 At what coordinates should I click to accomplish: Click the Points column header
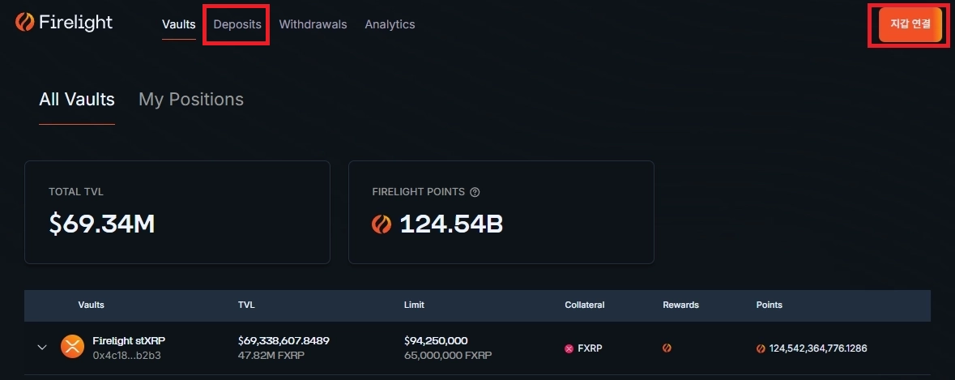coord(769,305)
